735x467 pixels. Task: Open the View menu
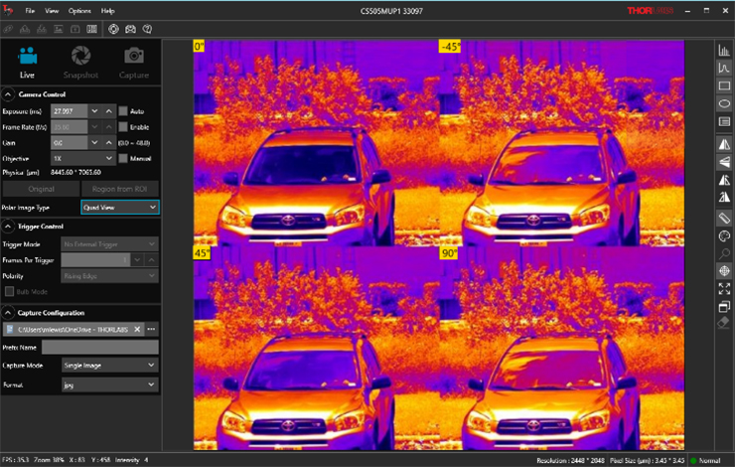(x=52, y=11)
